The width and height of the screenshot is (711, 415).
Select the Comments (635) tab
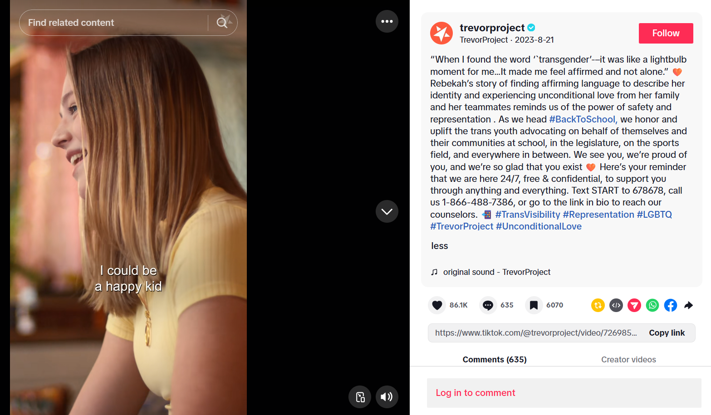[495, 359]
